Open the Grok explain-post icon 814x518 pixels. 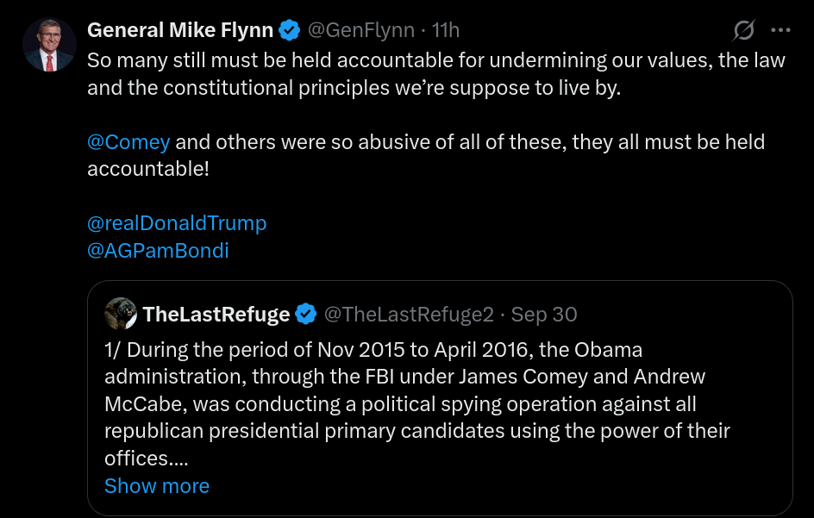point(743,31)
